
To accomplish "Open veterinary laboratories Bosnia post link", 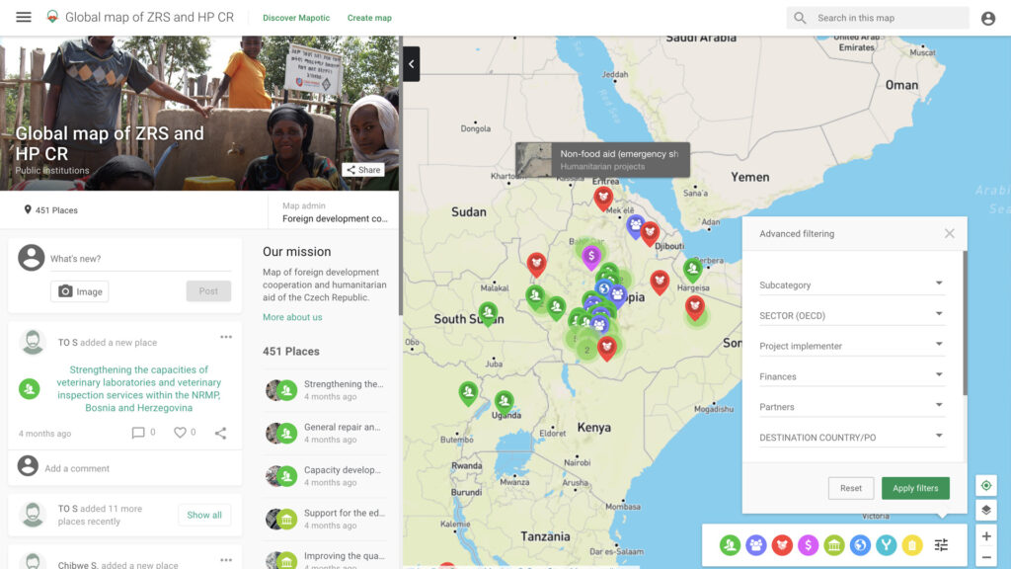I will tap(138, 388).
